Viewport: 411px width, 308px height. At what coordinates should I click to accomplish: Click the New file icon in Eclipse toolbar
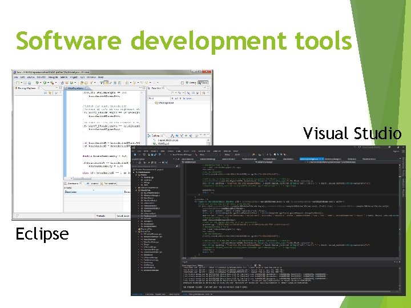pos(18,83)
